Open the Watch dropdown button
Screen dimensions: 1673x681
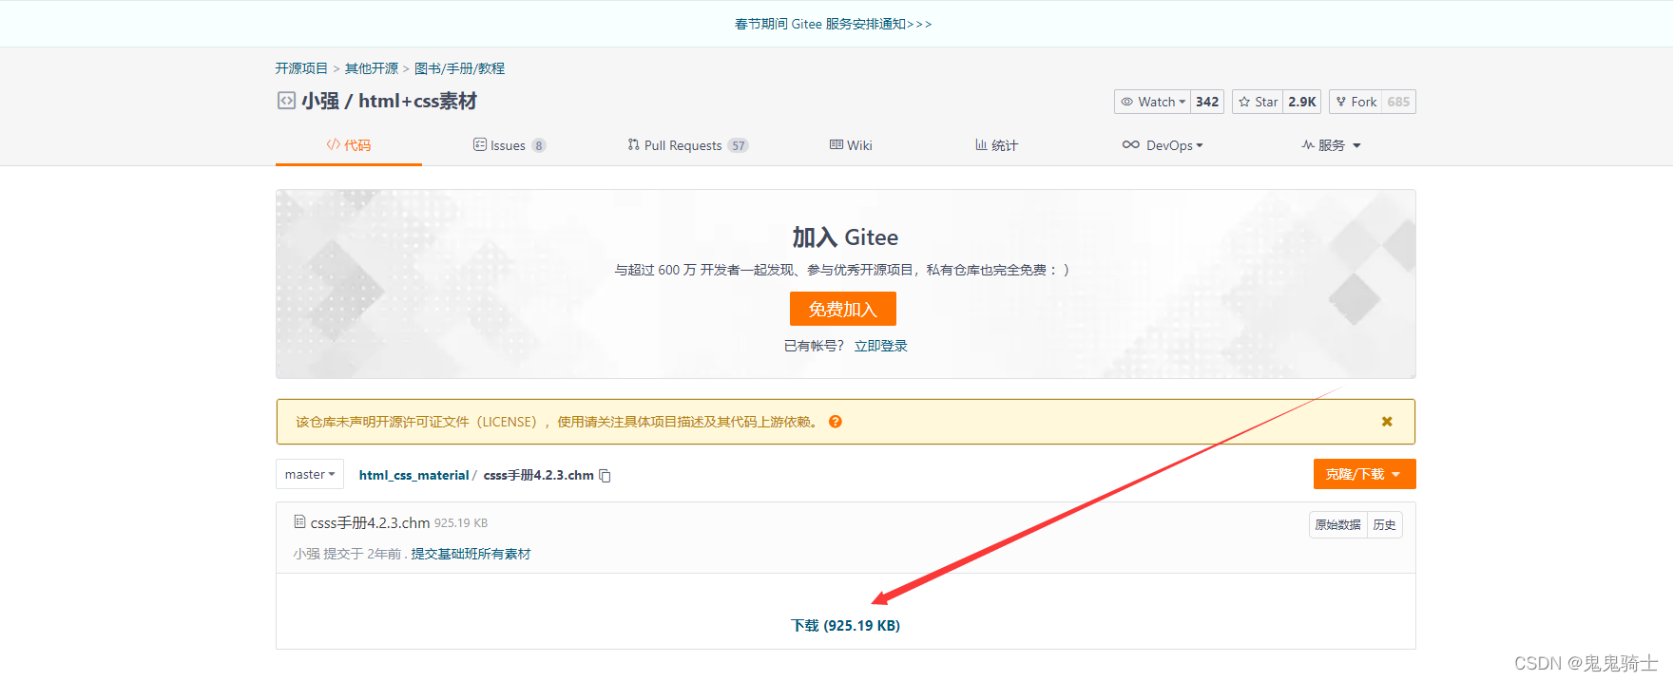[1152, 102]
